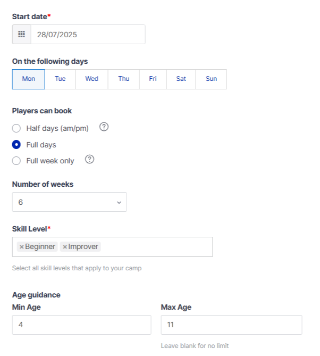
Task: Enable Wed in the day selector
Action: (x=91, y=79)
